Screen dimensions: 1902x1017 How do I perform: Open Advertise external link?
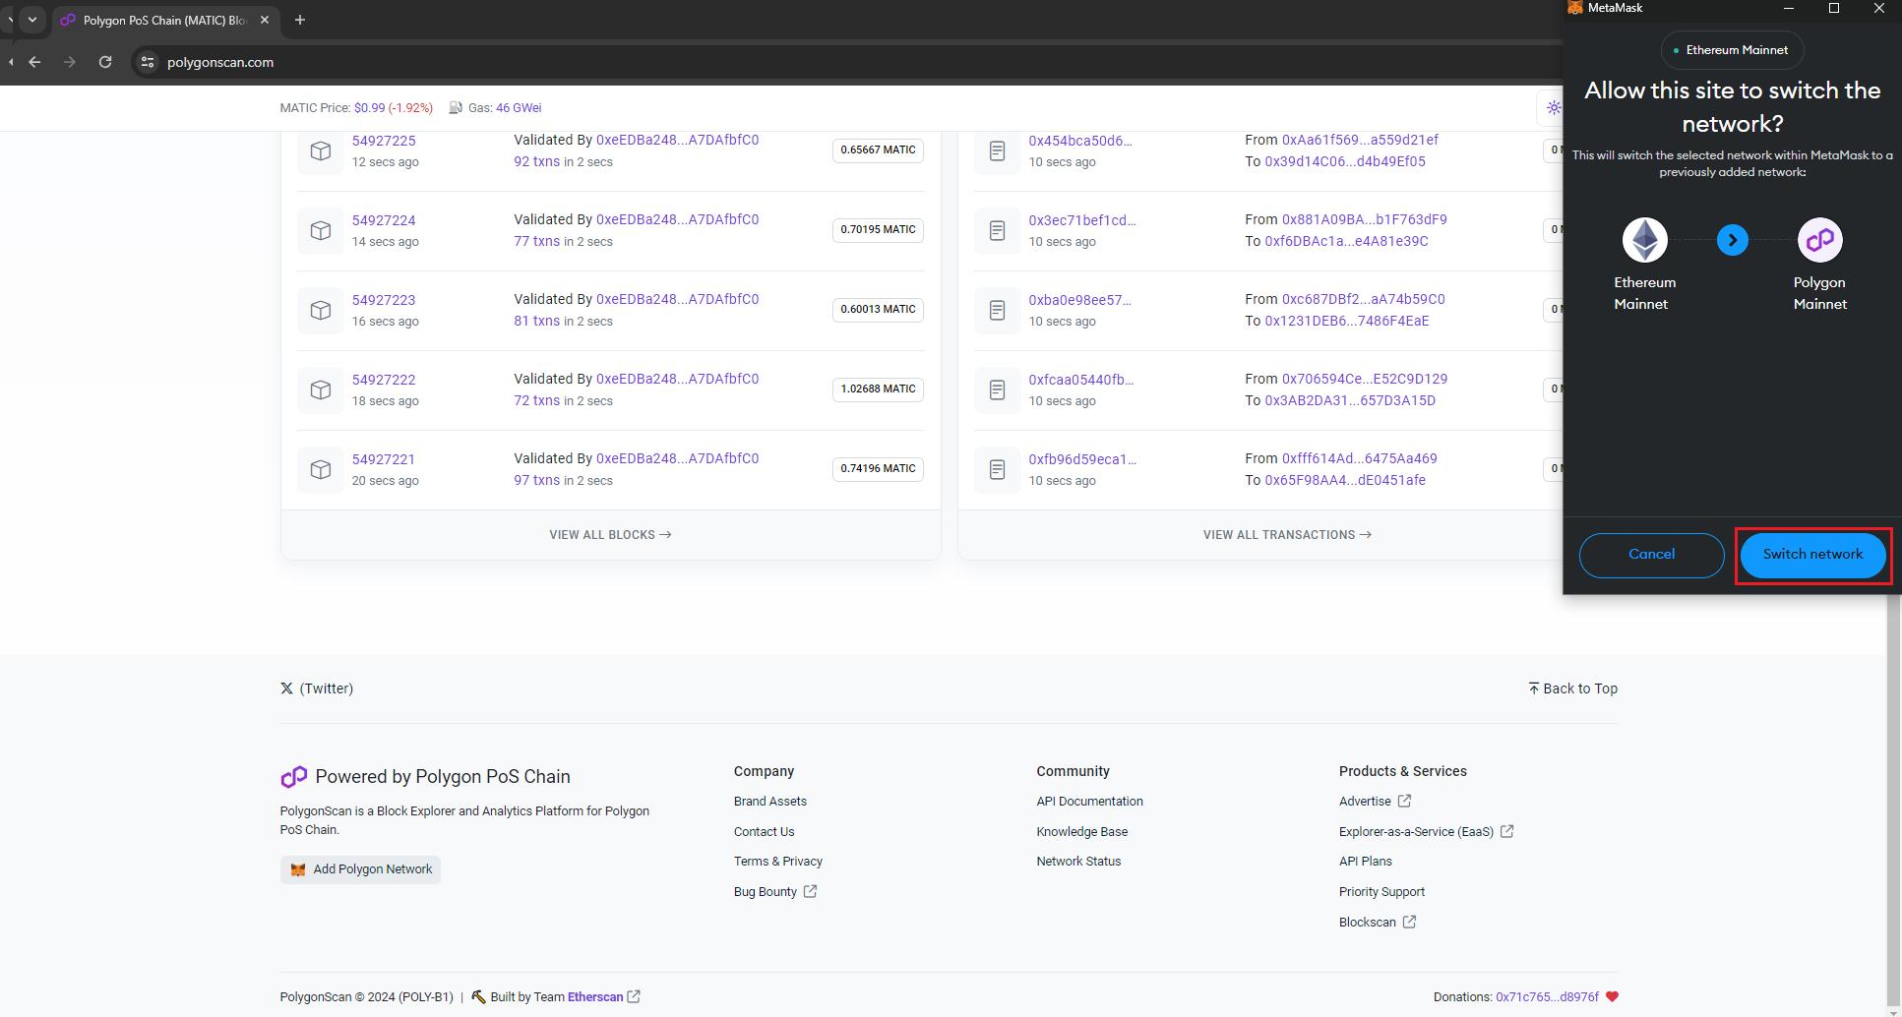(x=1375, y=802)
